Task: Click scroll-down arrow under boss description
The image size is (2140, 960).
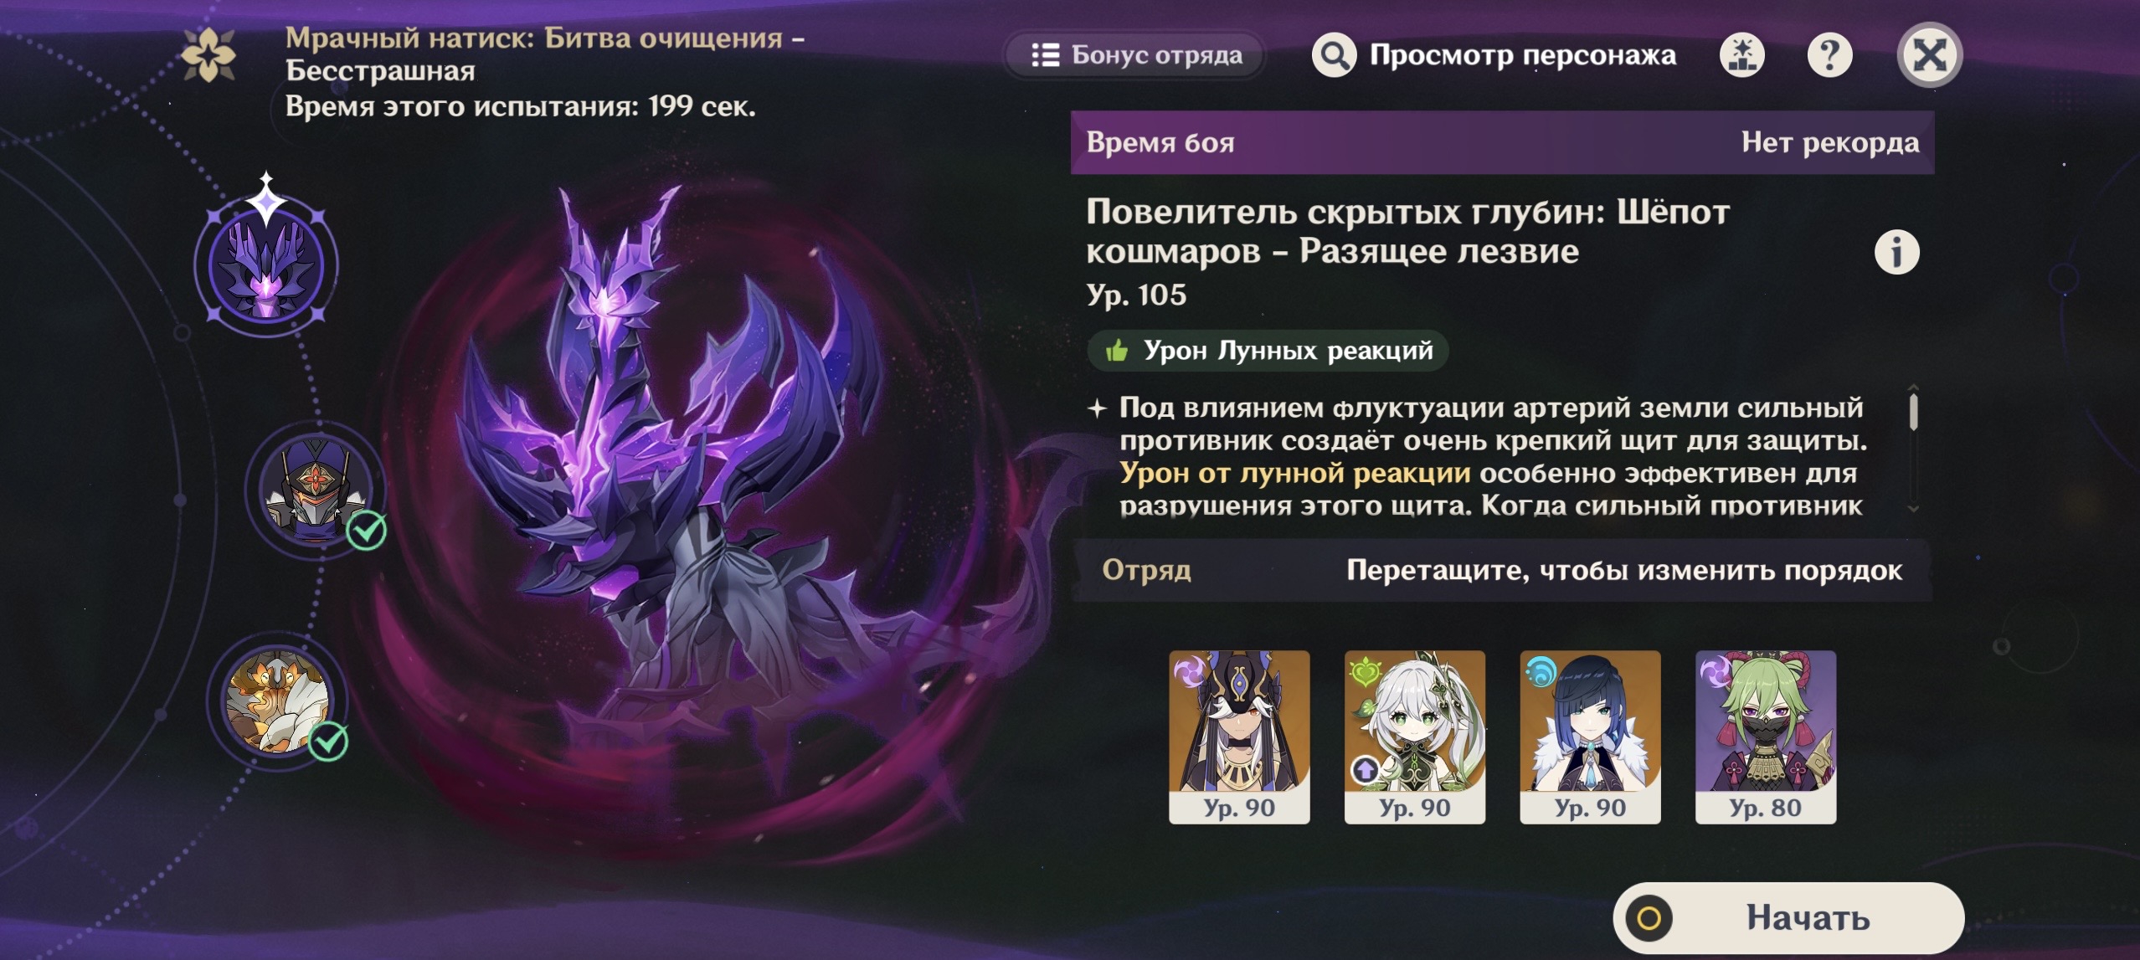Action: tap(1913, 508)
